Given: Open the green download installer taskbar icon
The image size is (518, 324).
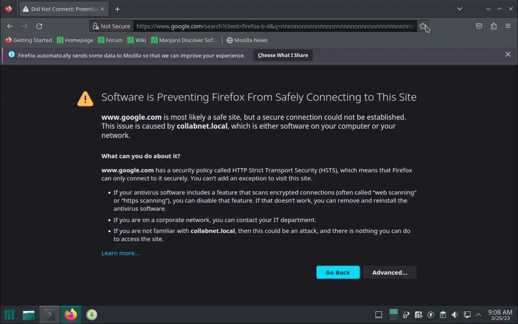Looking at the screenshot, I should click(x=92, y=315).
